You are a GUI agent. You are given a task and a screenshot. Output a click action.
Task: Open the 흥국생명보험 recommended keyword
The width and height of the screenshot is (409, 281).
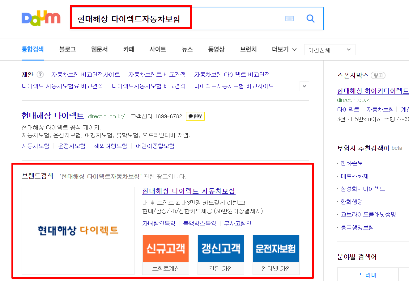pos(357,228)
